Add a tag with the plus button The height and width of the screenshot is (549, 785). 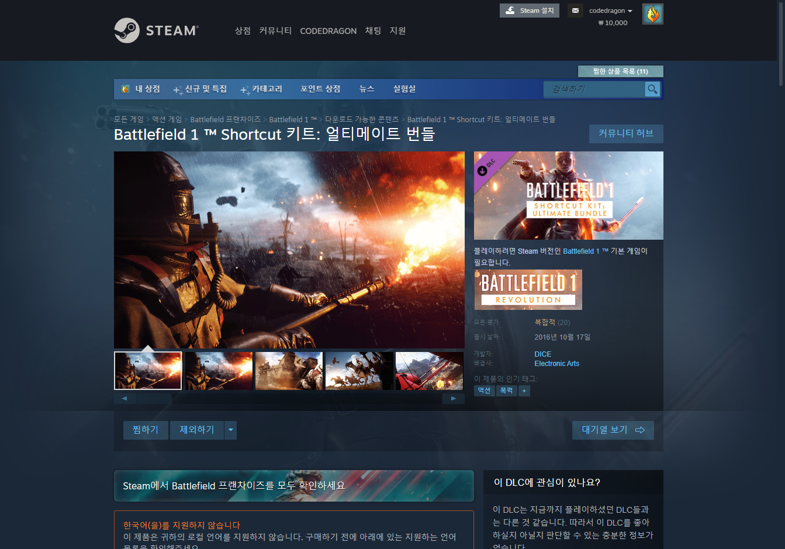pyautogui.click(x=524, y=391)
